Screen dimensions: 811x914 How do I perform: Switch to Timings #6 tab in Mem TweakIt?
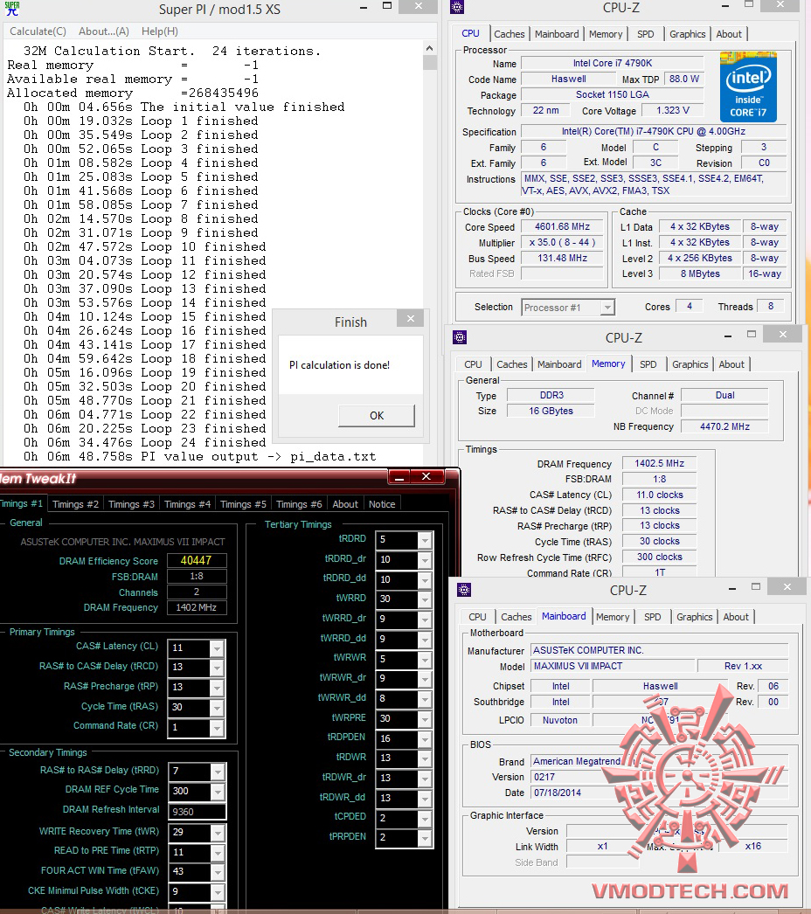coord(299,504)
